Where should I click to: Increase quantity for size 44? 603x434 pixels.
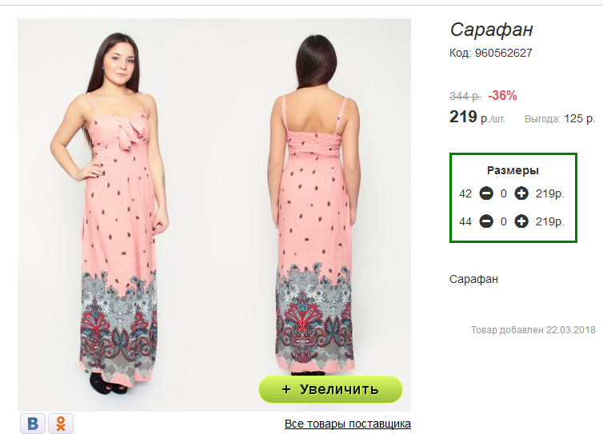tap(521, 221)
